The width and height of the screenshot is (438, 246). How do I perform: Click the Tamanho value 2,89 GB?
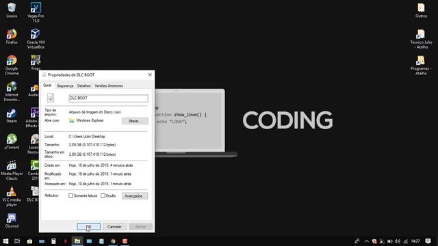[92, 145]
